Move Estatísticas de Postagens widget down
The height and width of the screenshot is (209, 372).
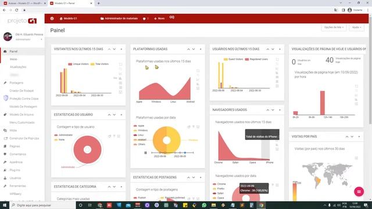(194, 178)
